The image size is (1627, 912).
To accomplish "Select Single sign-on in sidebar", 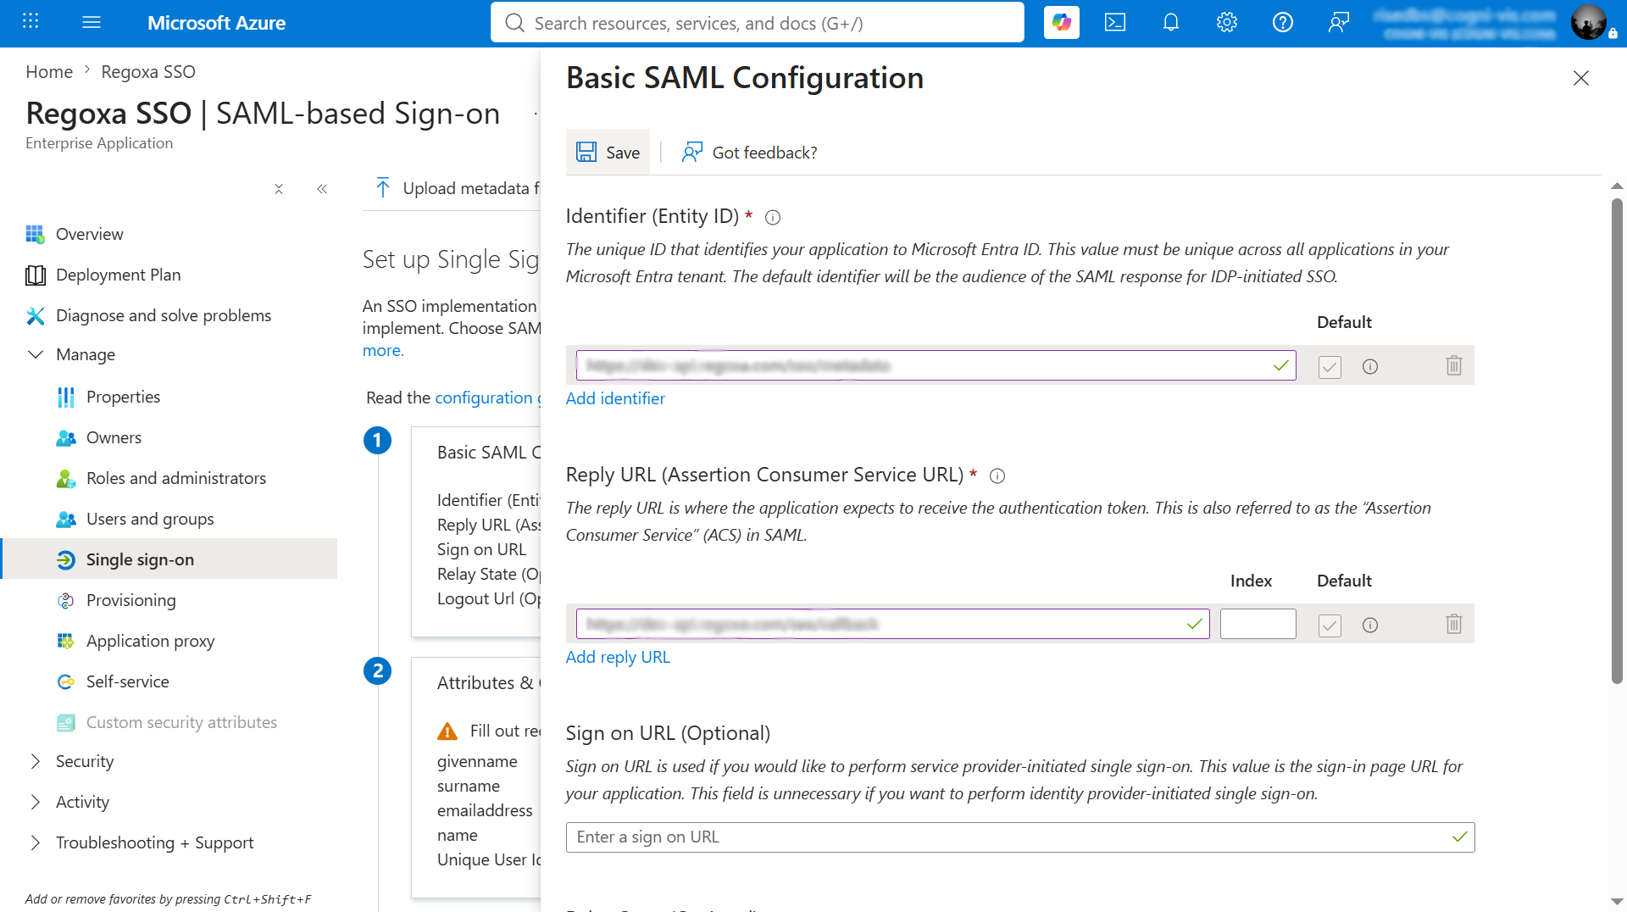I will pos(169,559).
